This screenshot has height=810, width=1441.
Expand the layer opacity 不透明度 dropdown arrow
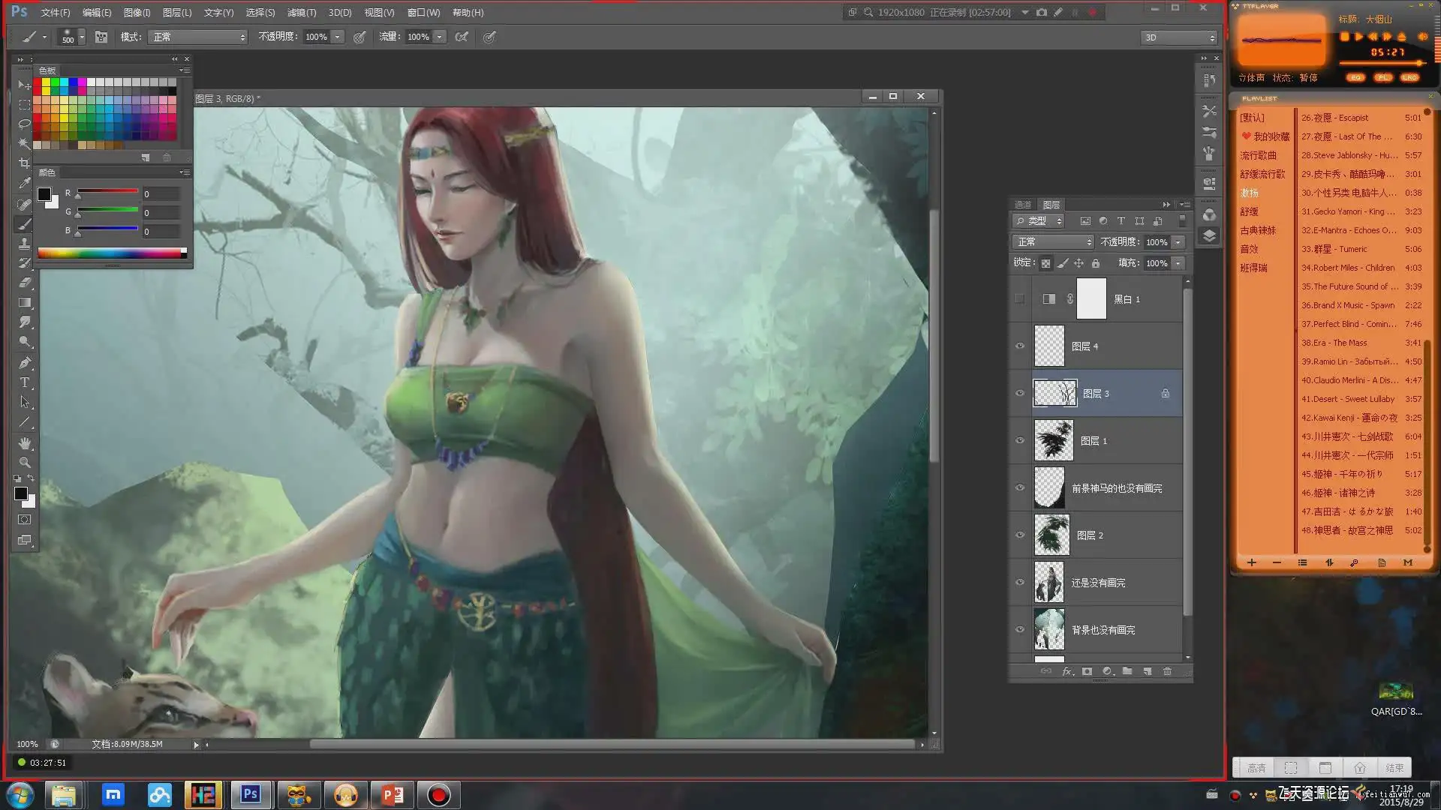(x=1178, y=242)
